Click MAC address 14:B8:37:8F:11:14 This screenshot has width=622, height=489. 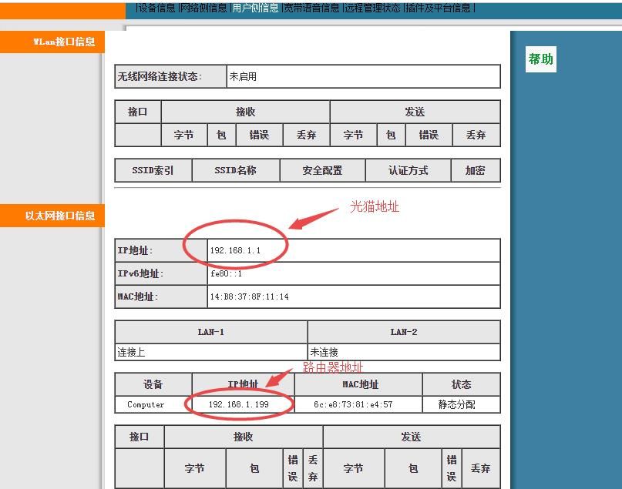[x=354, y=296]
